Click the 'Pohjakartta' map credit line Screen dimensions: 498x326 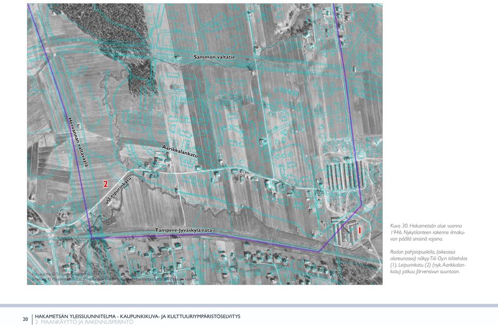pyautogui.click(x=65, y=274)
